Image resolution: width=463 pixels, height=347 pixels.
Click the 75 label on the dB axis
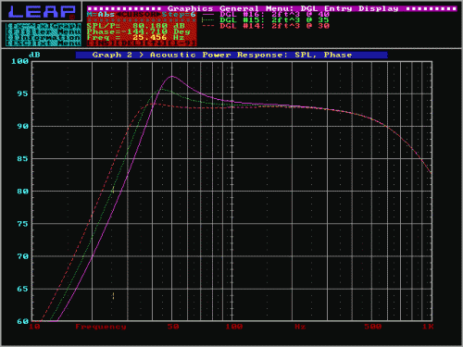[23, 224]
